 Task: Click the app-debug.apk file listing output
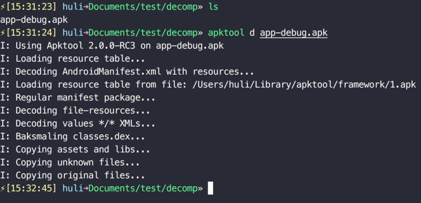[34, 20]
